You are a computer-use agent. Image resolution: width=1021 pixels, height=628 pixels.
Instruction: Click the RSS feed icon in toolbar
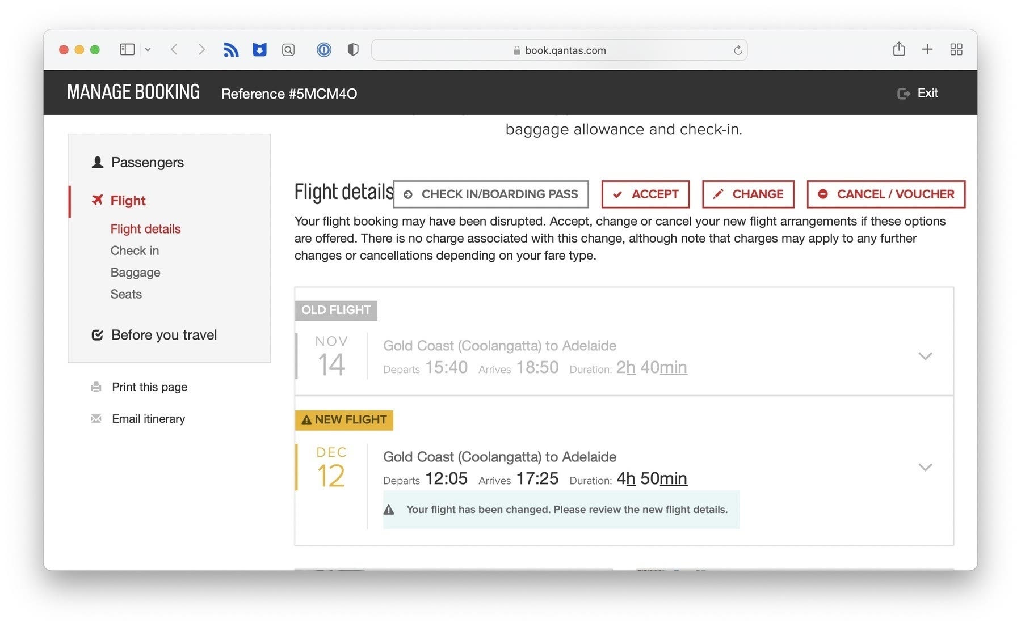pyautogui.click(x=231, y=50)
